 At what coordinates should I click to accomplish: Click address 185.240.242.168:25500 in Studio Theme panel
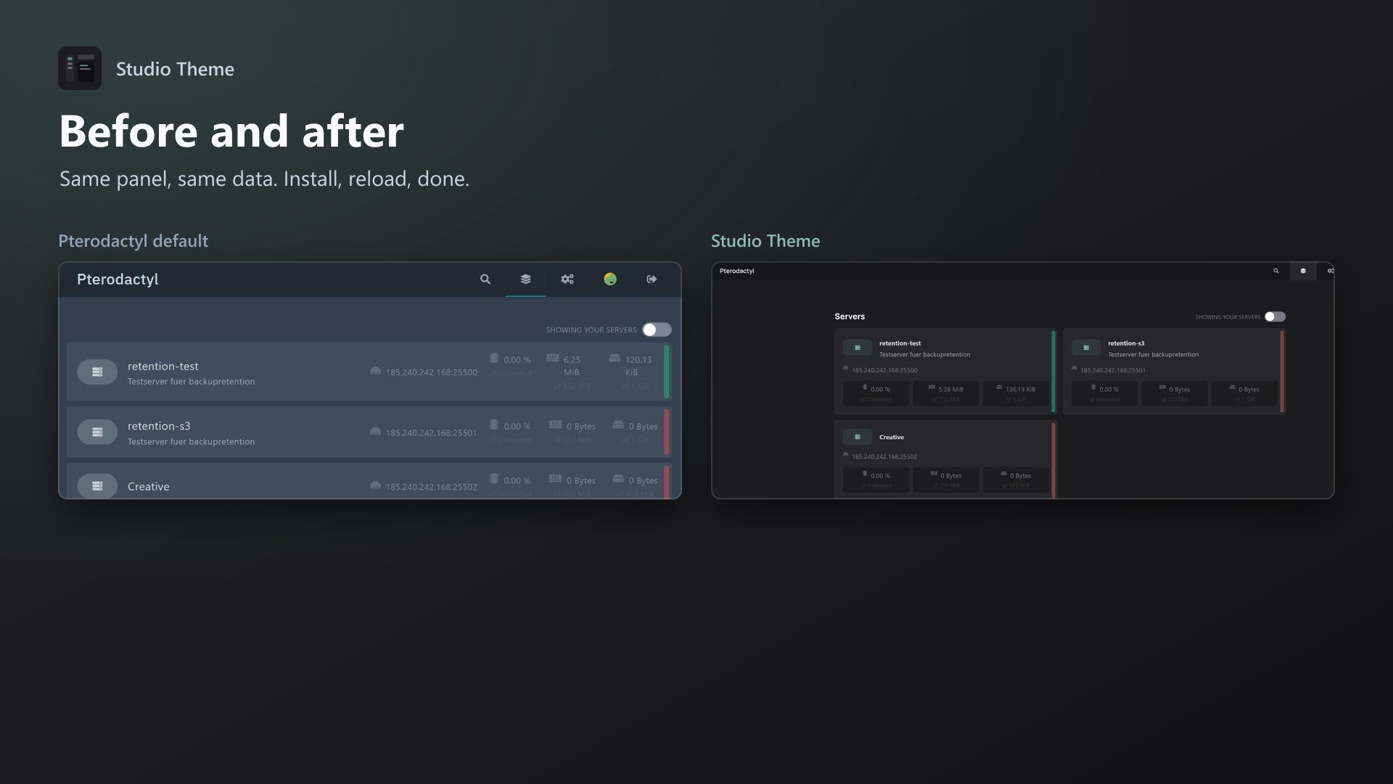click(884, 370)
